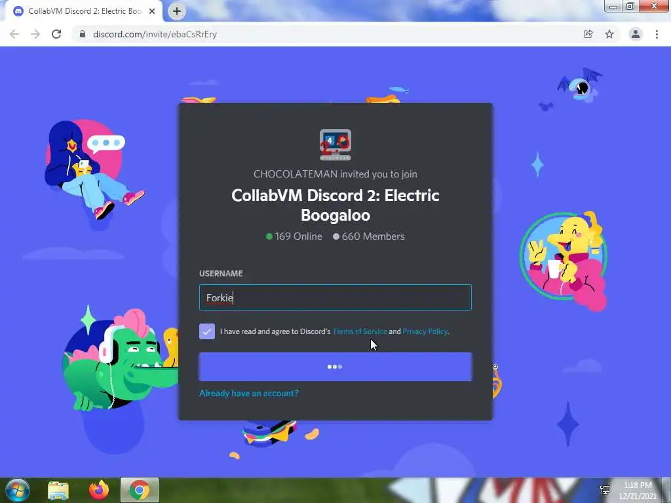Click the address bar URL

[x=155, y=34]
